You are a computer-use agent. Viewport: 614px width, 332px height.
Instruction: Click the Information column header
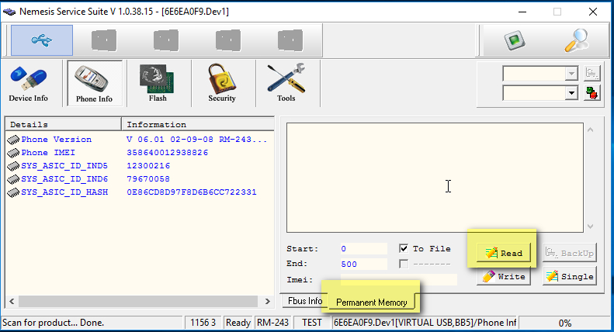pos(198,124)
